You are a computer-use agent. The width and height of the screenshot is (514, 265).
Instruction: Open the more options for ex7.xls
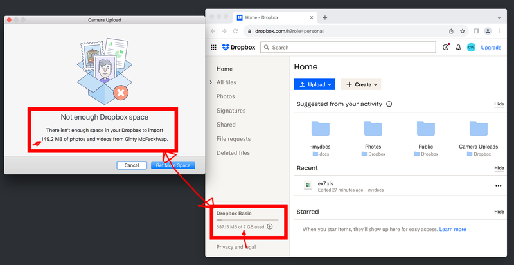tap(499, 186)
